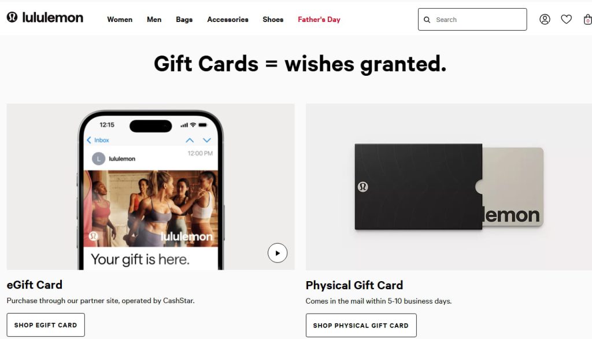Click the phone eGift preview image

click(151, 187)
